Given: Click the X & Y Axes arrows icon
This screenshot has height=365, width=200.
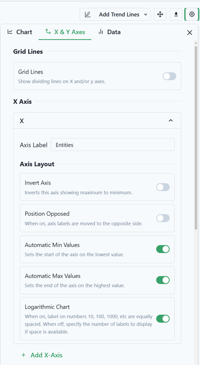Looking at the screenshot, I should click(48, 31).
